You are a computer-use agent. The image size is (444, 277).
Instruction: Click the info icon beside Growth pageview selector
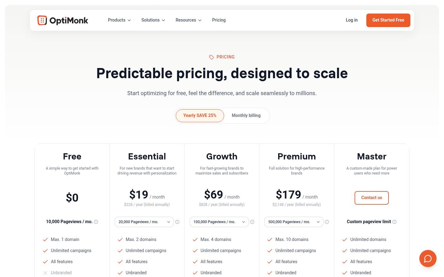(x=252, y=222)
